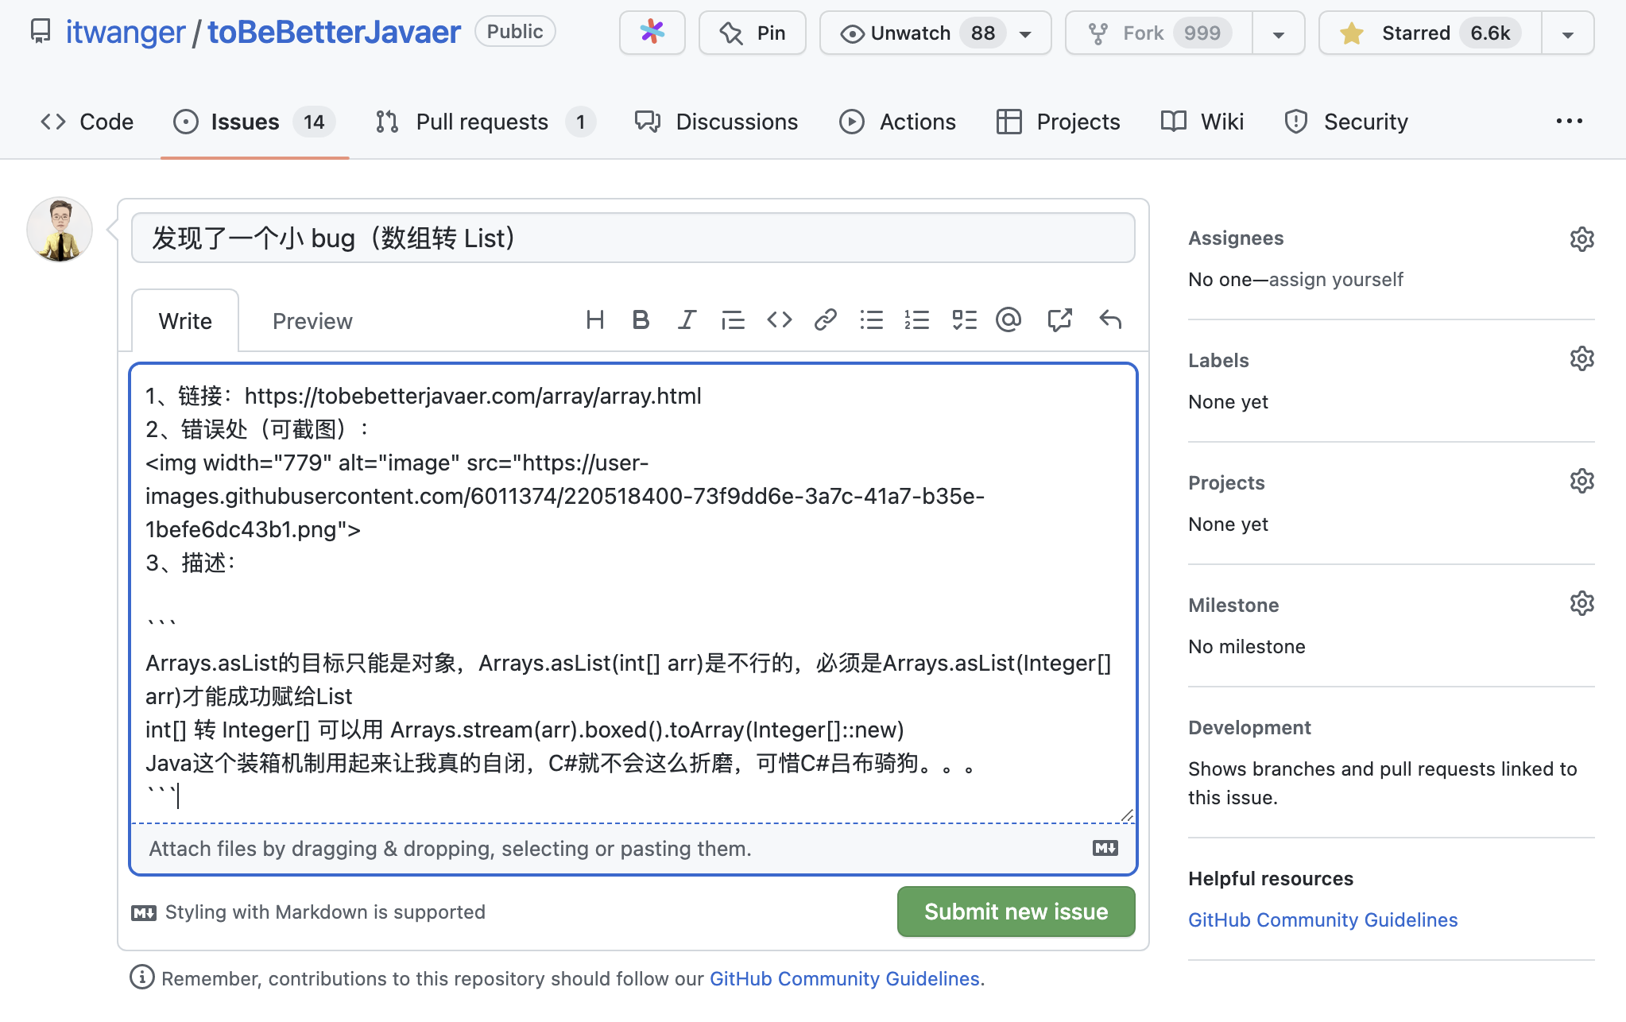Open footer GitHub Community Guidelines link
The image size is (1626, 1022).
click(x=844, y=978)
